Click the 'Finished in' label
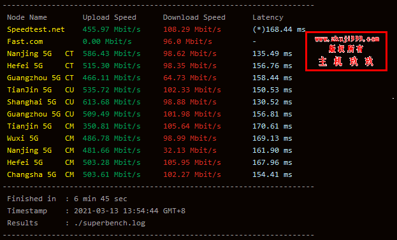 31,199
